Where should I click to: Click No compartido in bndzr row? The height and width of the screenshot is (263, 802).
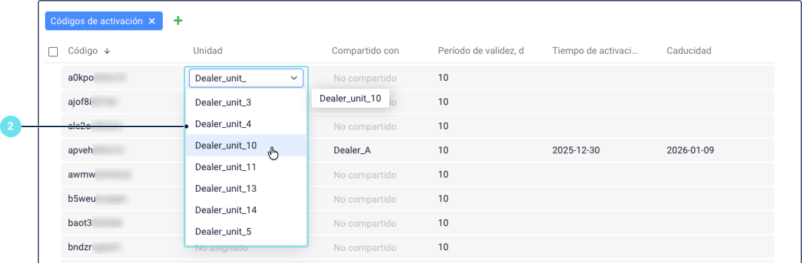365,247
